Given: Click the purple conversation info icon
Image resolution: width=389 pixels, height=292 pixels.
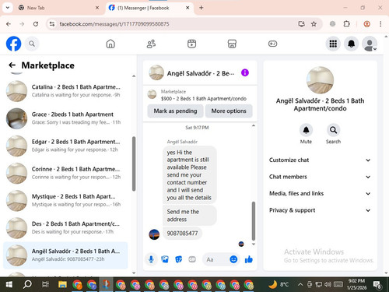Looking at the screenshot, I should (245, 72).
